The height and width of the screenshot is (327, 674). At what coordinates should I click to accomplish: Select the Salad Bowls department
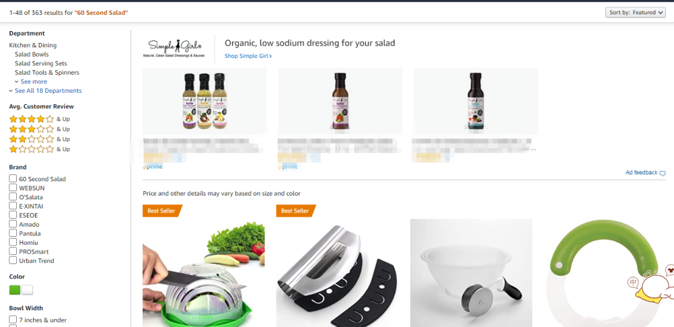click(x=32, y=54)
